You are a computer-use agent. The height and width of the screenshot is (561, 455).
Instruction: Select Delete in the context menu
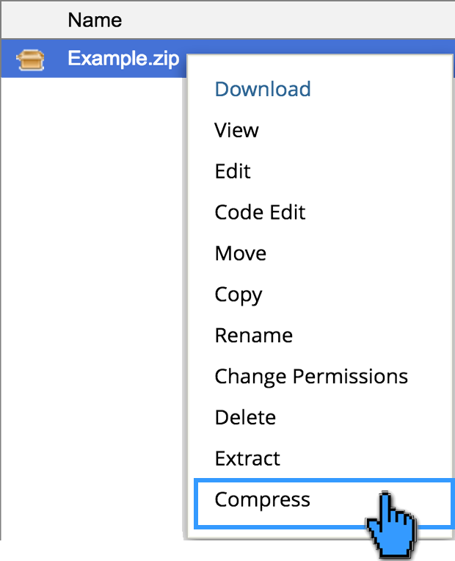click(x=245, y=419)
